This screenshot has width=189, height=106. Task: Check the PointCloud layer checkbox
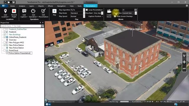(5, 50)
